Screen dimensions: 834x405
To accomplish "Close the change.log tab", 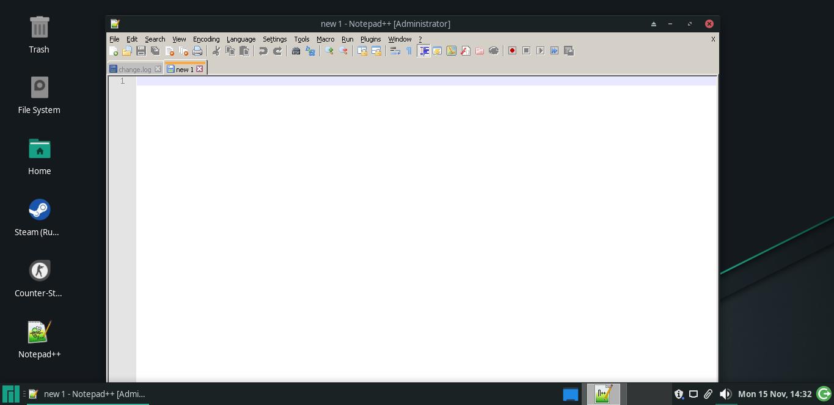I will 158,69.
